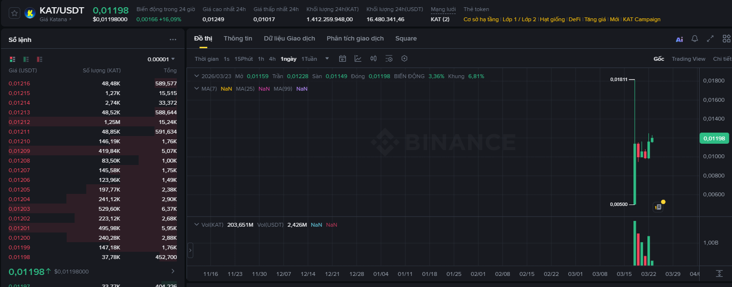732x287 pixels.
Task: Switch to Trading View chart mode
Action: (689, 59)
